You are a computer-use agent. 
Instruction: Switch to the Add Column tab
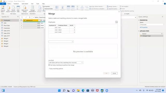pyautogui.click(x=25, y=4)
